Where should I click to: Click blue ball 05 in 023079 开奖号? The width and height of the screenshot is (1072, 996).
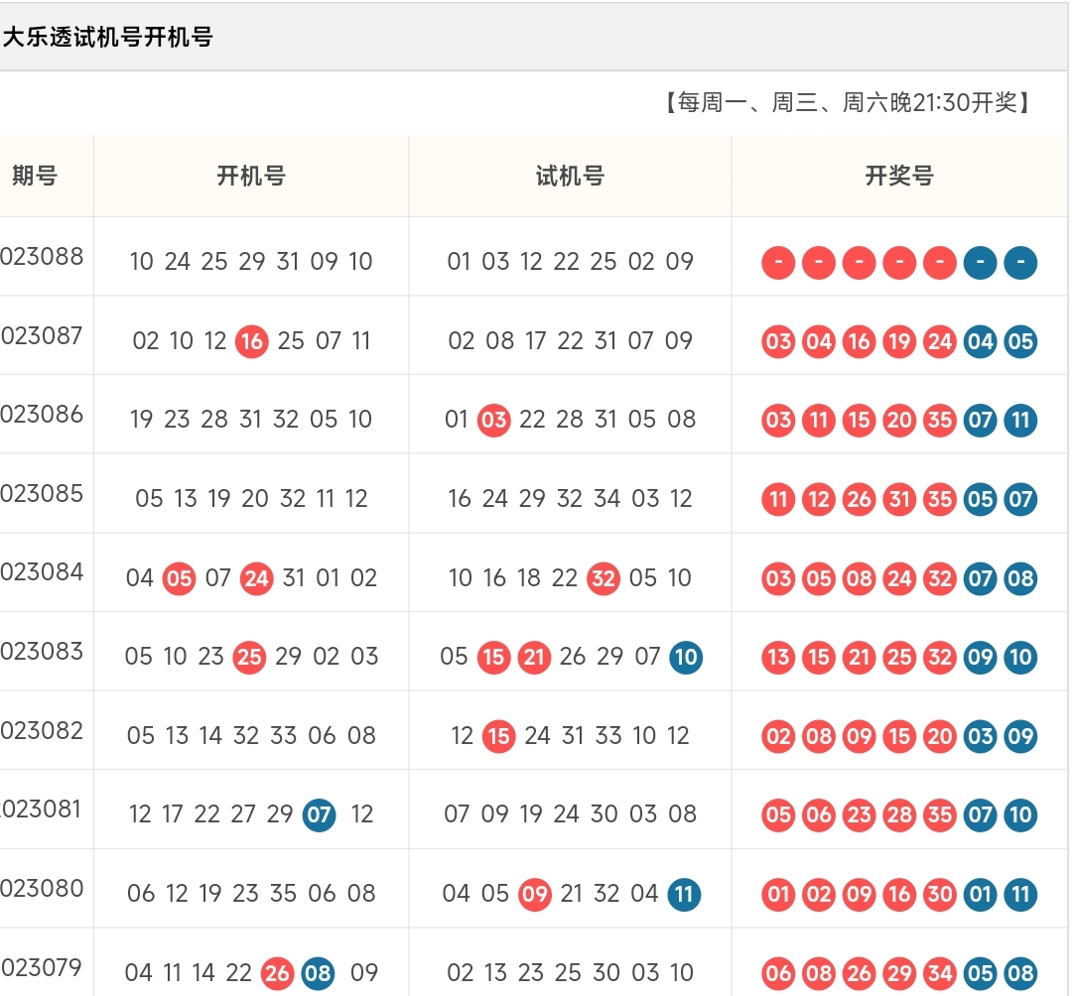pyautogui.click(x=980, y=973)
